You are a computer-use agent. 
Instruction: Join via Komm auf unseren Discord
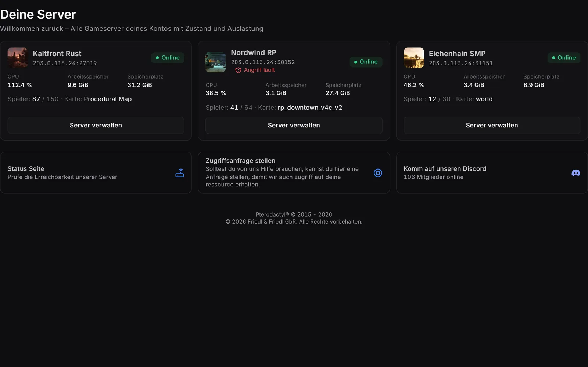click(x=492, y=173)
